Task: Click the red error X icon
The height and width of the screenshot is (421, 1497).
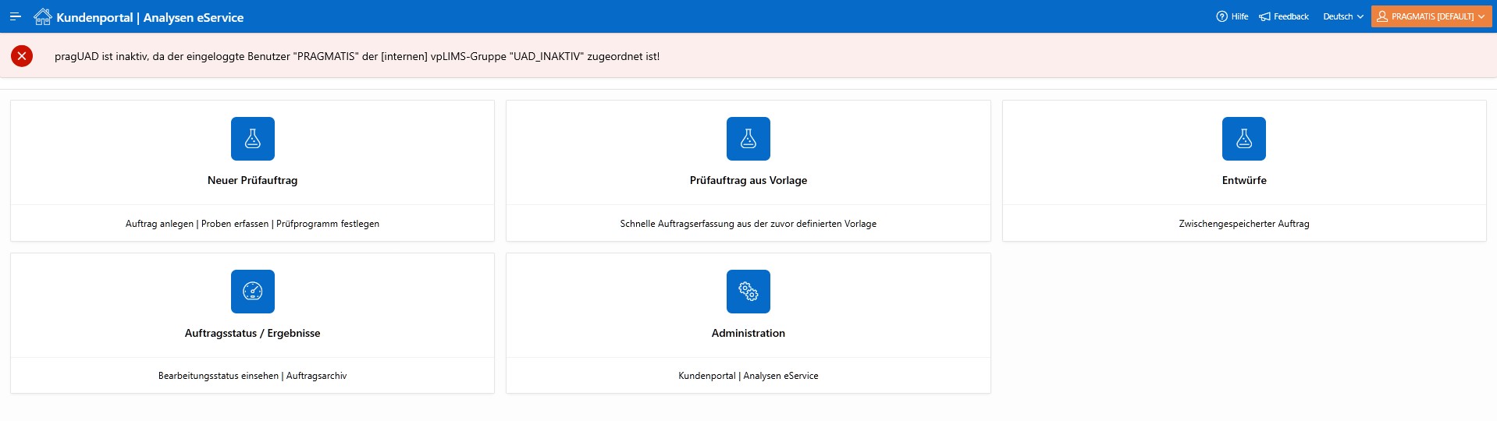Action: point(22,56)
